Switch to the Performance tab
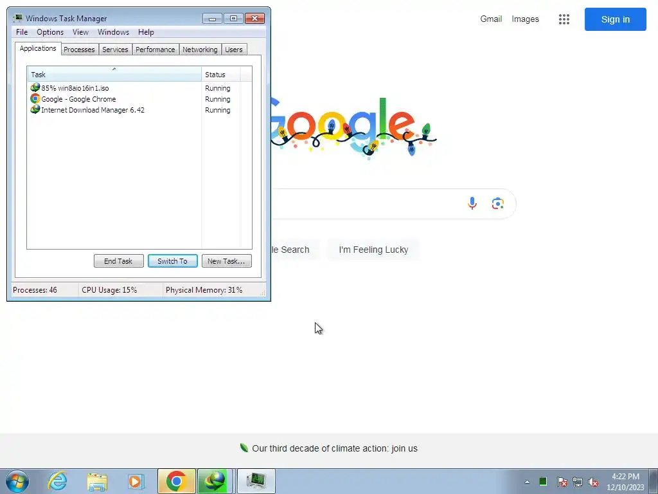 tap(156, 50)
